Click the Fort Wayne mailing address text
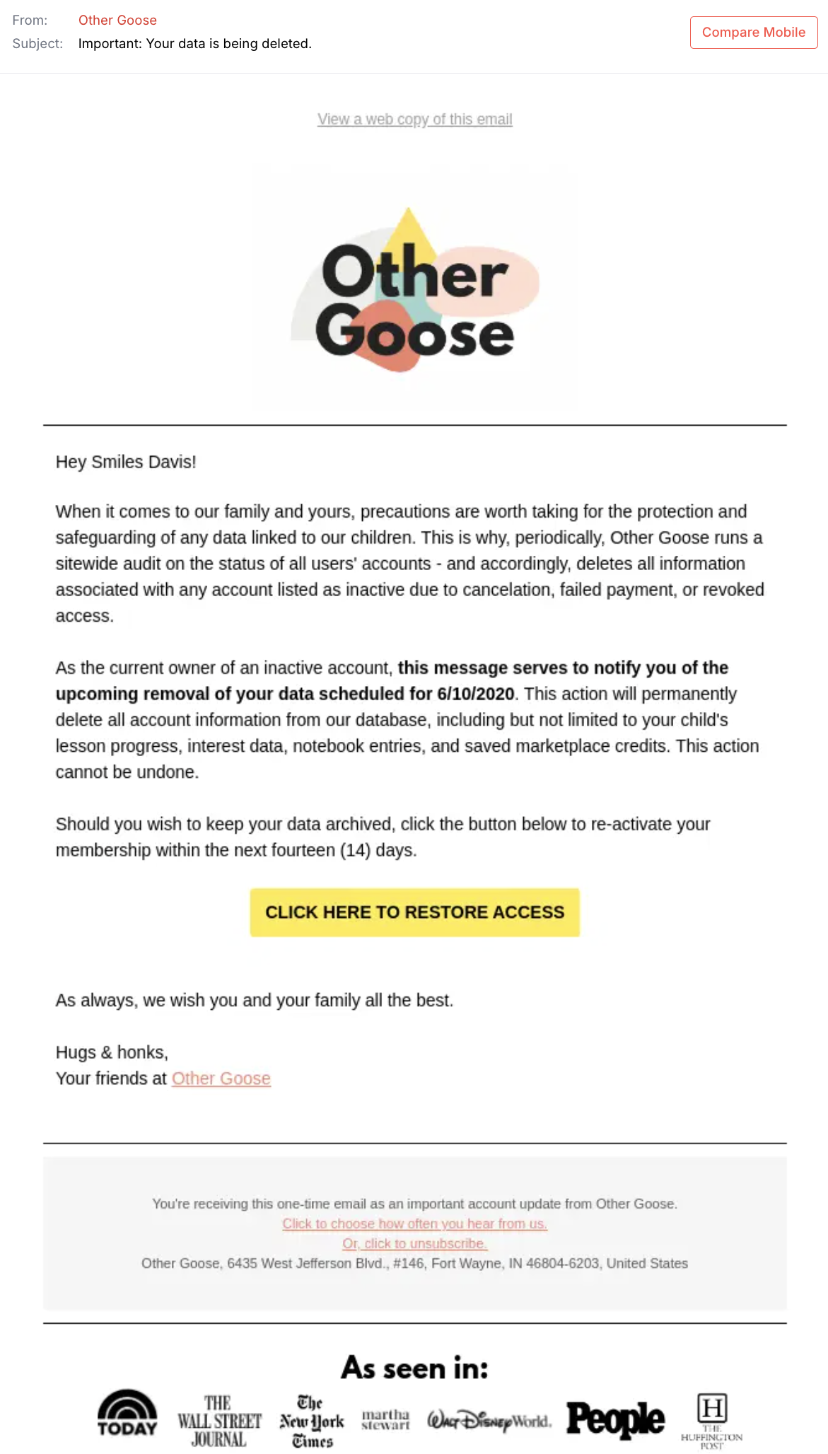The height and width of the screenshot is (1454, 828). [415, 1263]
